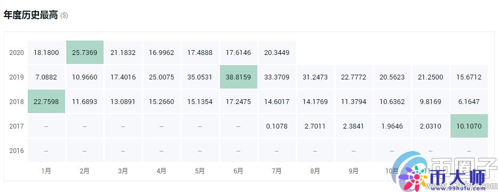The height and width of the screenshot is (192, 498).
Task: Select the green 10.1070 cell in the 2017 row
Action: point(469,126)
